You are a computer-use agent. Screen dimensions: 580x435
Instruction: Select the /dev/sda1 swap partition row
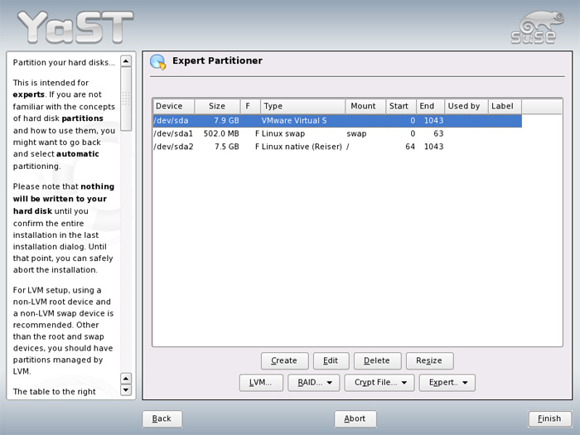coord(337,133)
